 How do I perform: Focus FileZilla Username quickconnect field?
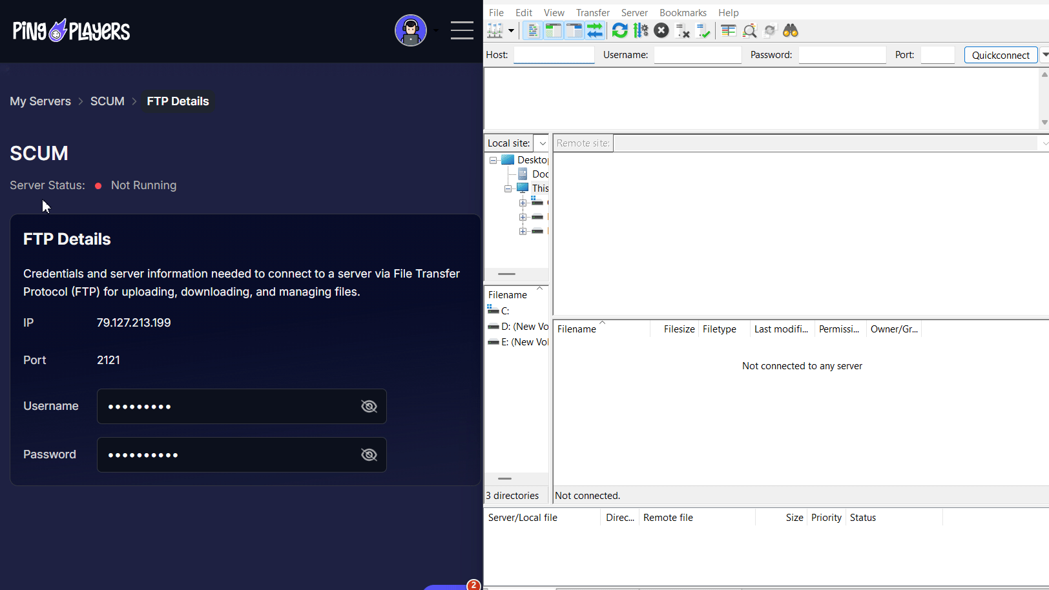pyautogui.click(x=698, y=55)
